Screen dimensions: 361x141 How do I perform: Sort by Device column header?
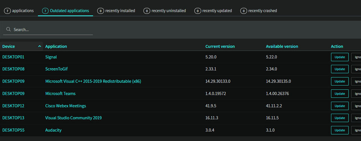(x=9, y=46)
